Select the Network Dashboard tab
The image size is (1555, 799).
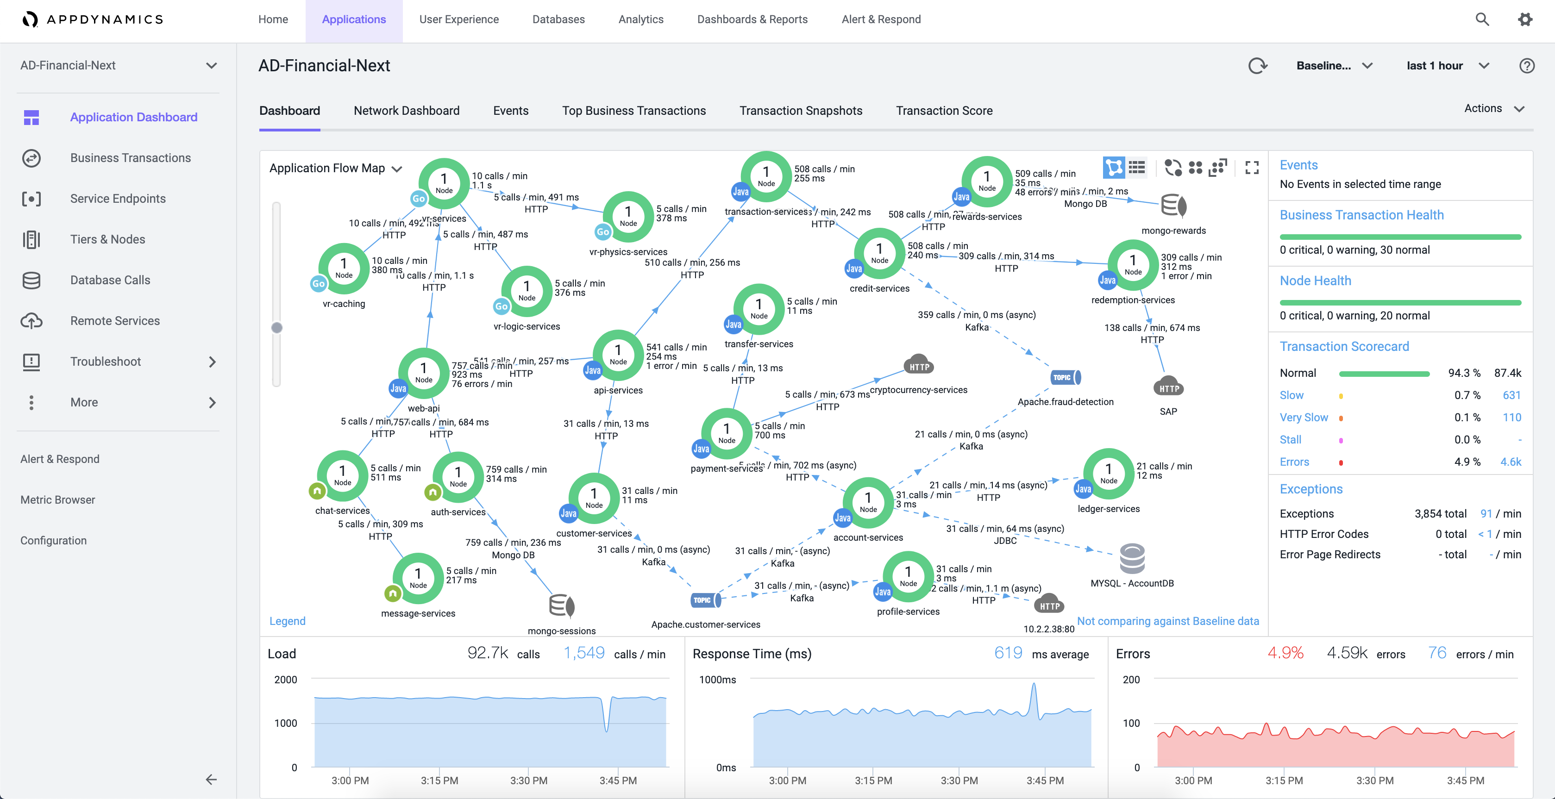pos(407,111)
